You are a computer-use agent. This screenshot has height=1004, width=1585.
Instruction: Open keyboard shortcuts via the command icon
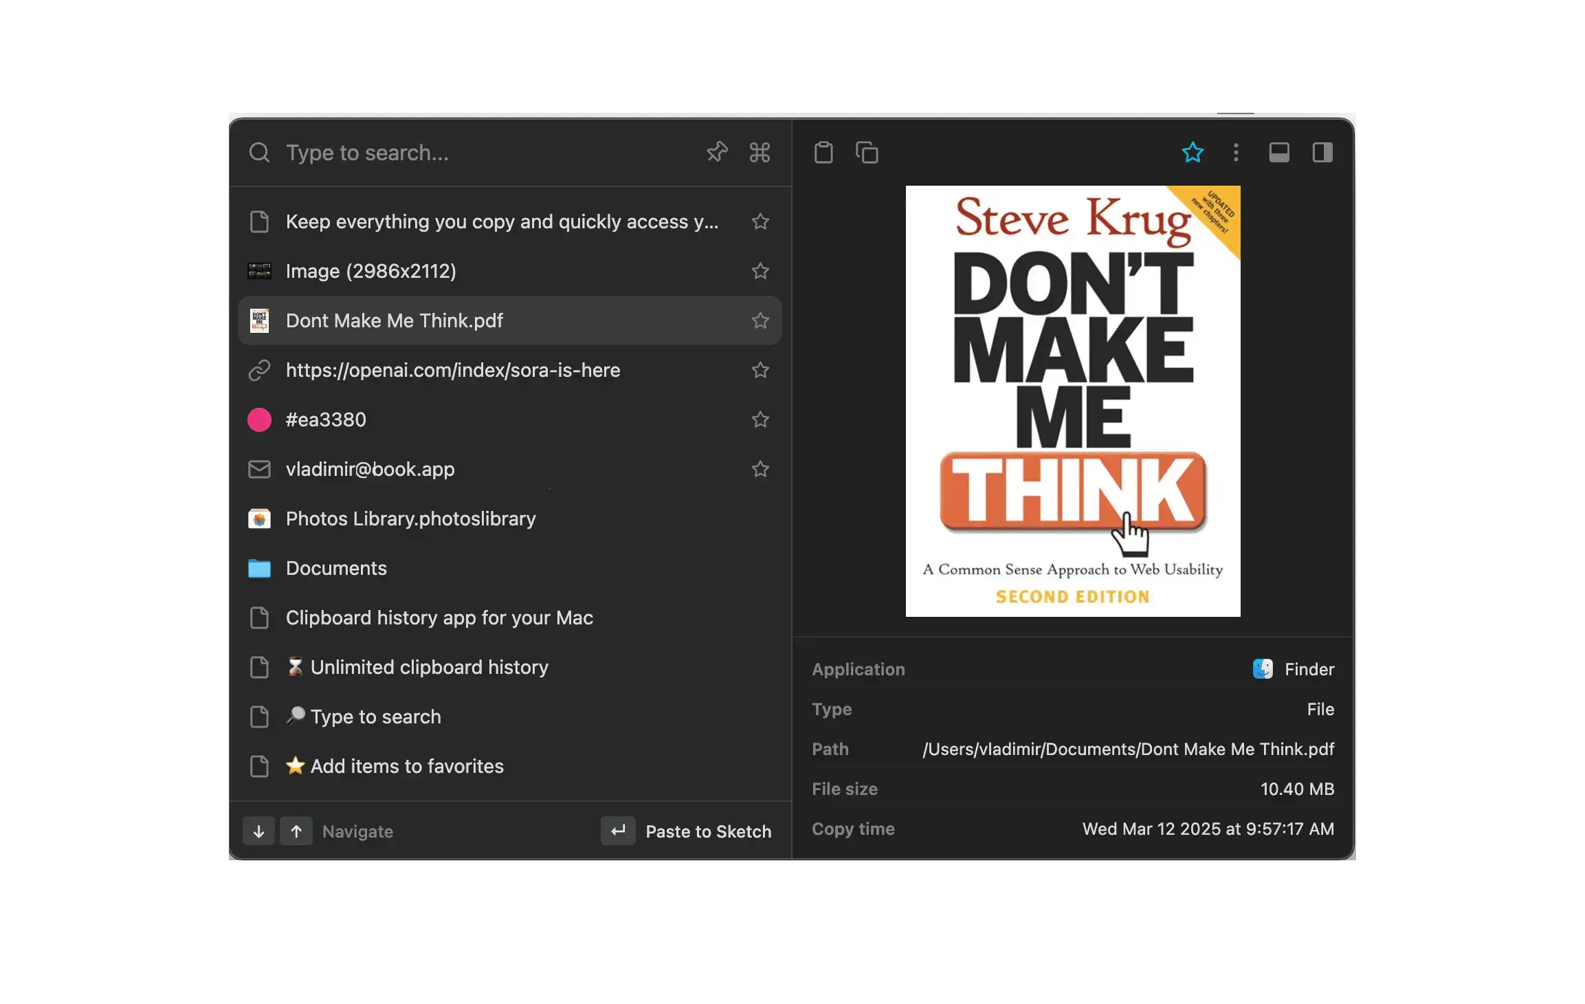click(760, 153)
